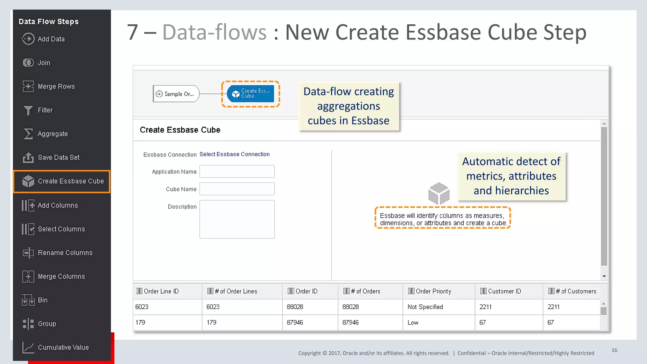Viewport: 647px width, 364px height.
Task: Open the Add Data step label
Action: 51,39
